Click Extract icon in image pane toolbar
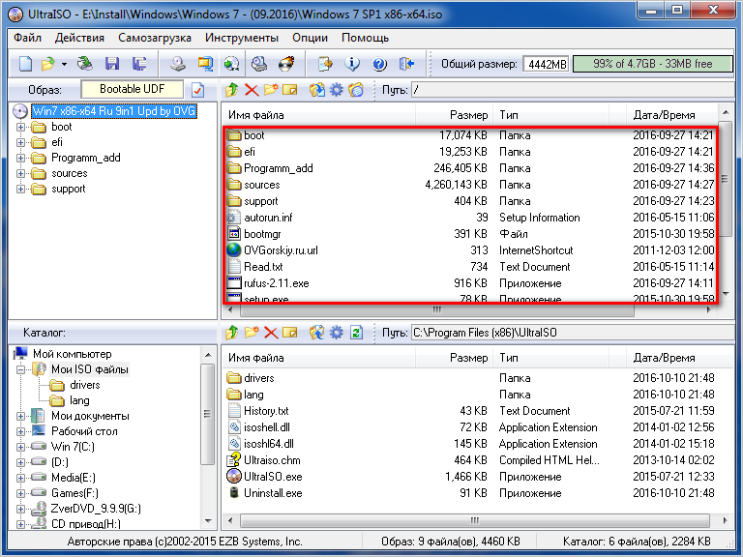Viewport: 743px width, 557px height. pyautogui.click(x=317, y=90)
